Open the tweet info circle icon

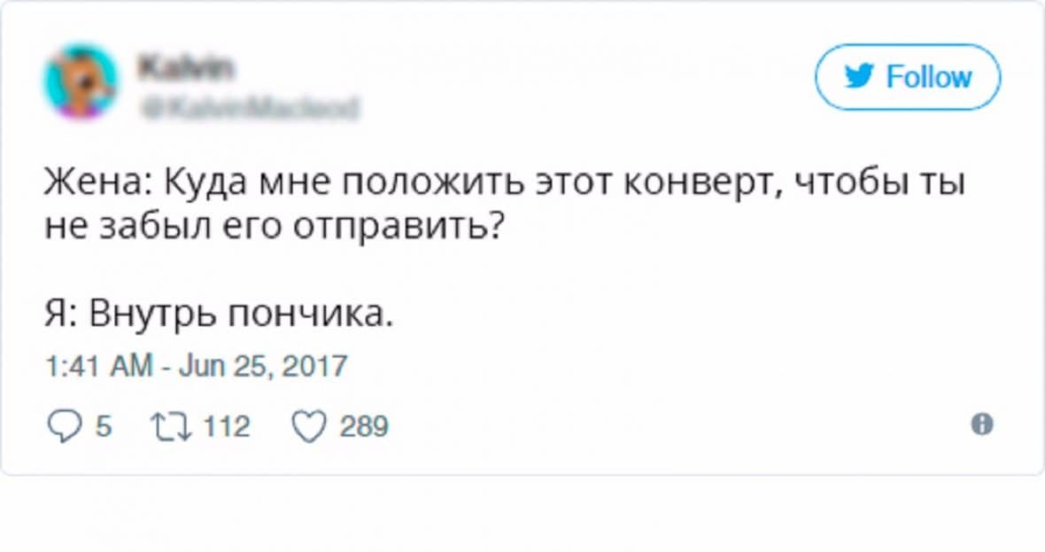pyautogui.click(x=980, y=424)
